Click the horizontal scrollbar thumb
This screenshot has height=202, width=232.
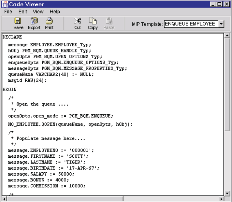click(x=65, y=198)
